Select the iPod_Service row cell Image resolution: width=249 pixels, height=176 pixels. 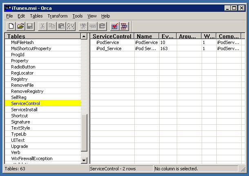coord(109,48)
